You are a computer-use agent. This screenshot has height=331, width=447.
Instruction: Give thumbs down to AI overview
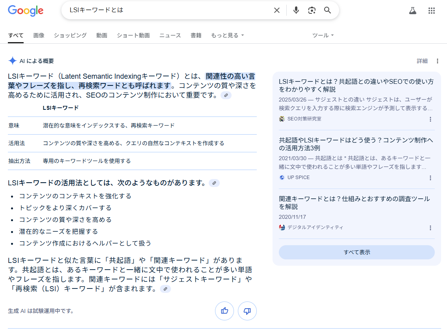pos(247,311)
